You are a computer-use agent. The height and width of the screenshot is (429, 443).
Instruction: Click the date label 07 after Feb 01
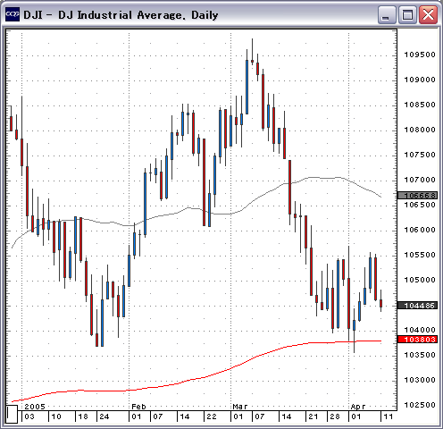pos(158,416)
